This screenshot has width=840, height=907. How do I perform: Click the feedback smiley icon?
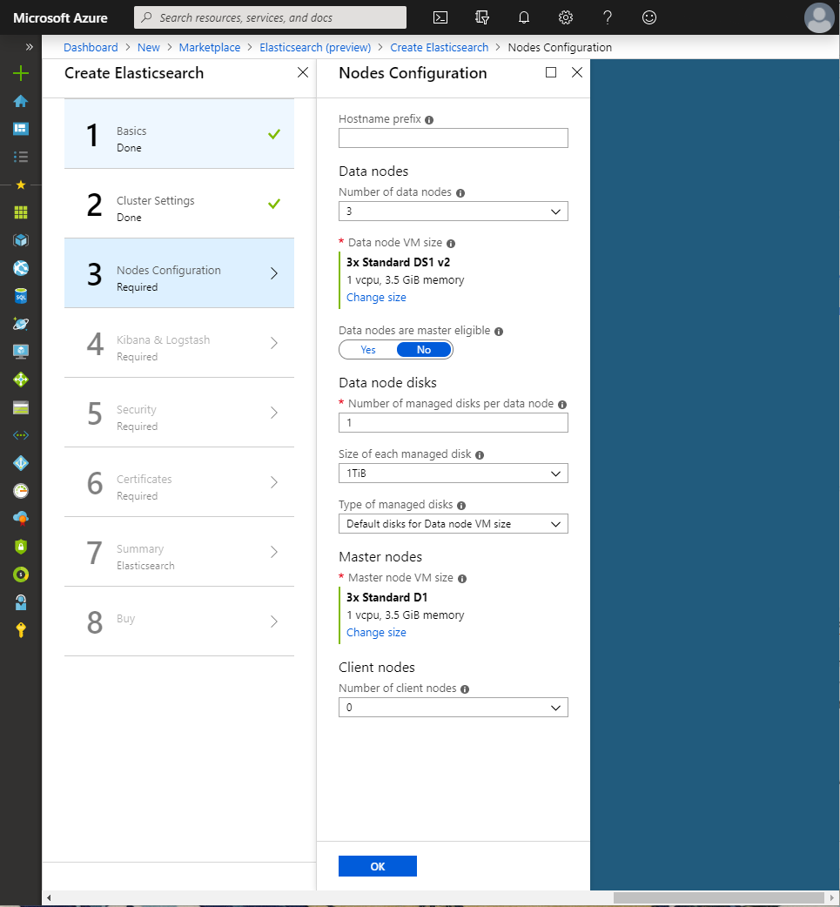pos(649,17)
